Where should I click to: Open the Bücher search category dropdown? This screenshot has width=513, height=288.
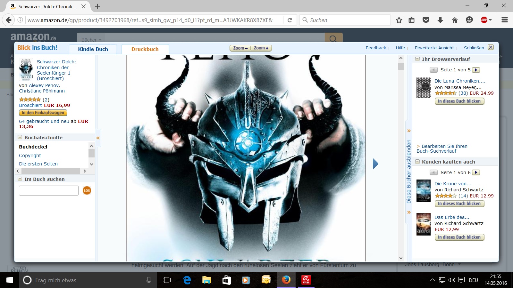(91, 40)
